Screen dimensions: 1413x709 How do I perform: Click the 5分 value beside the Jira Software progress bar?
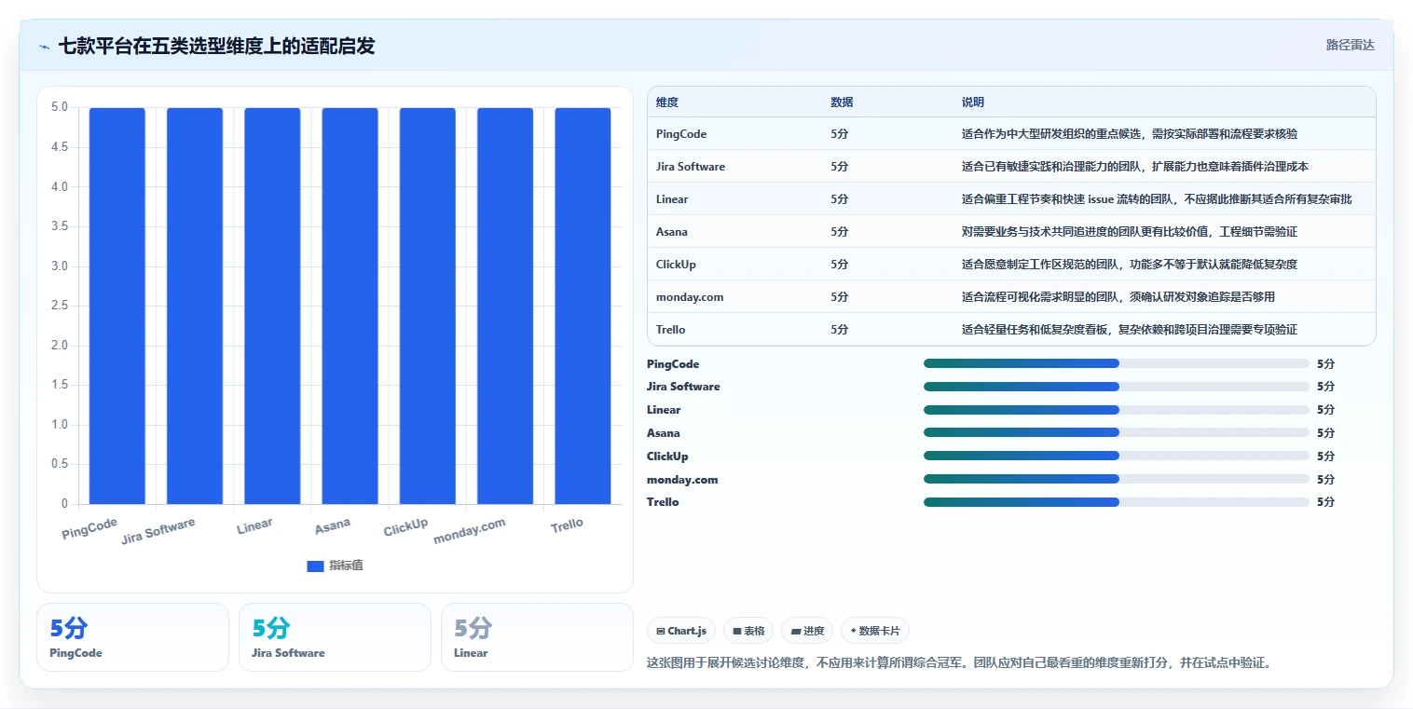[x=1325, y=387]
